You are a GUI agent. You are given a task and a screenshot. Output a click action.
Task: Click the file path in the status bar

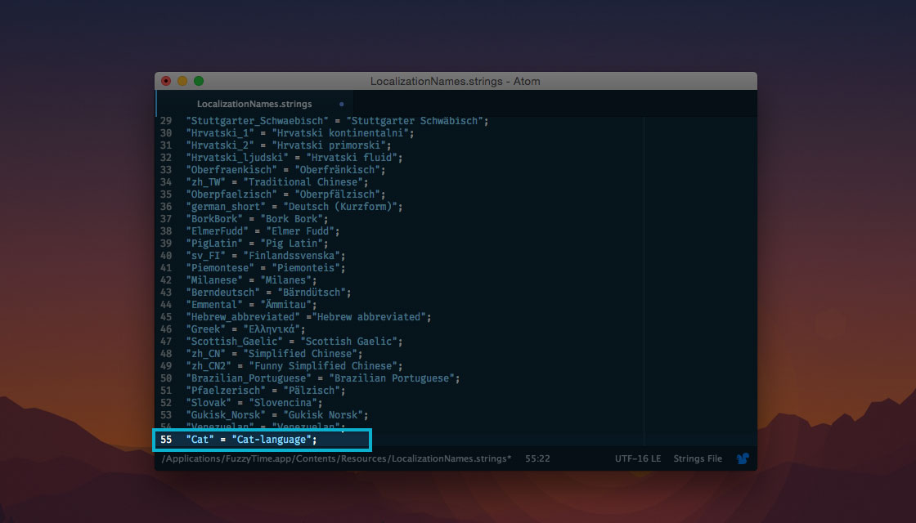coord(336,459)
